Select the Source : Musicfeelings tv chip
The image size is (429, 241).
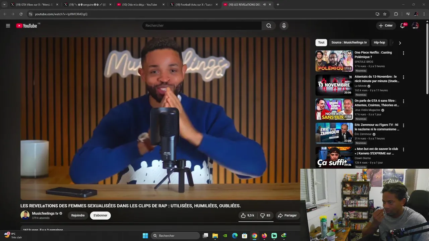[x=349, y=43]
